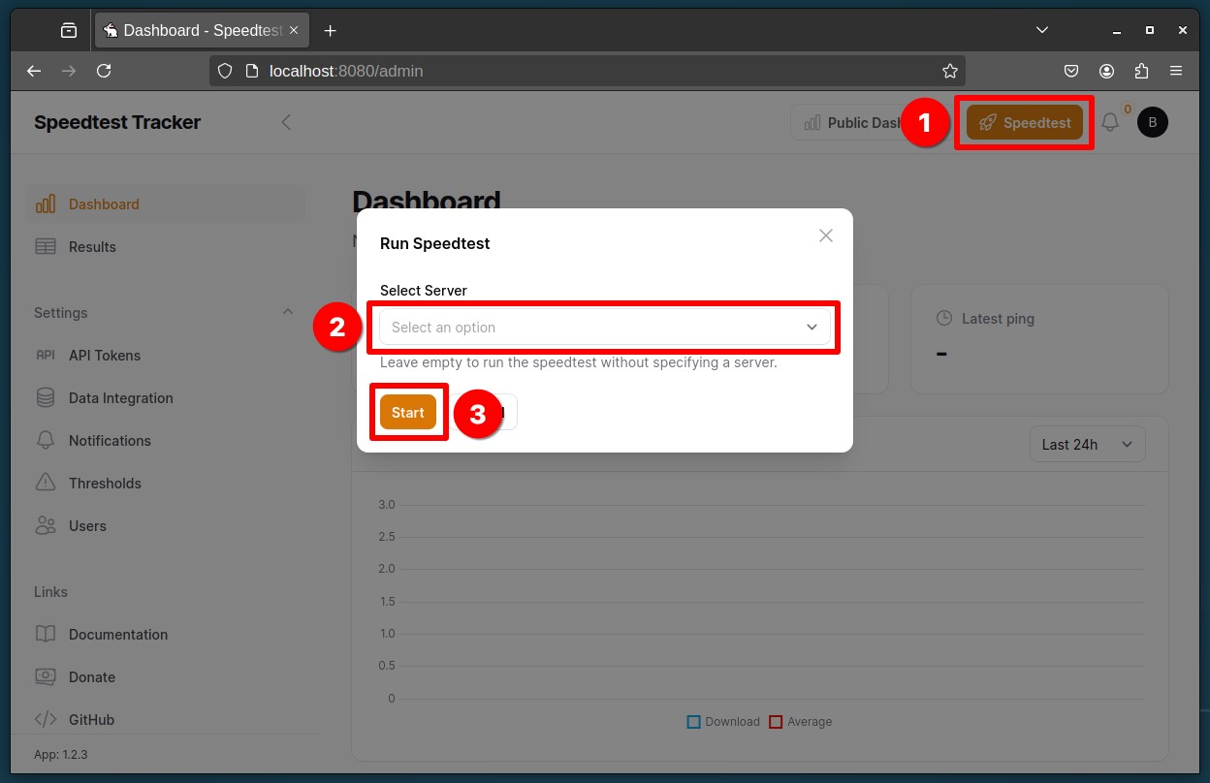Open the Last 24h time range dropdown
Viewport: 1210px width, 783px height.
click(1087, 445)
